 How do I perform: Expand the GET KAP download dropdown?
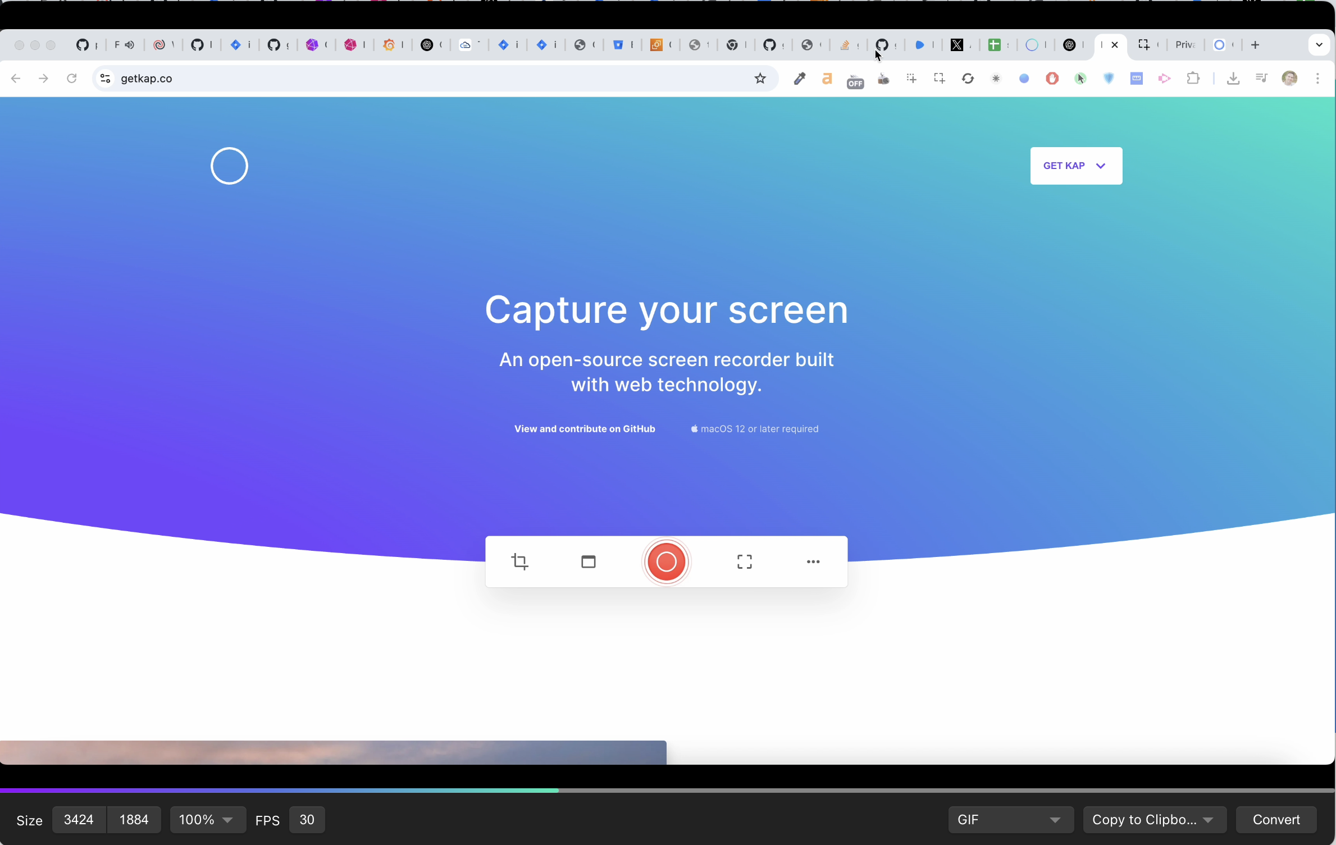coord(1076,166)
